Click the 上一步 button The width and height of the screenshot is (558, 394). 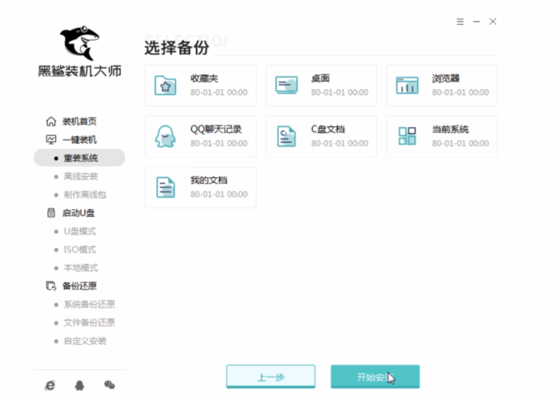[271, 377]
